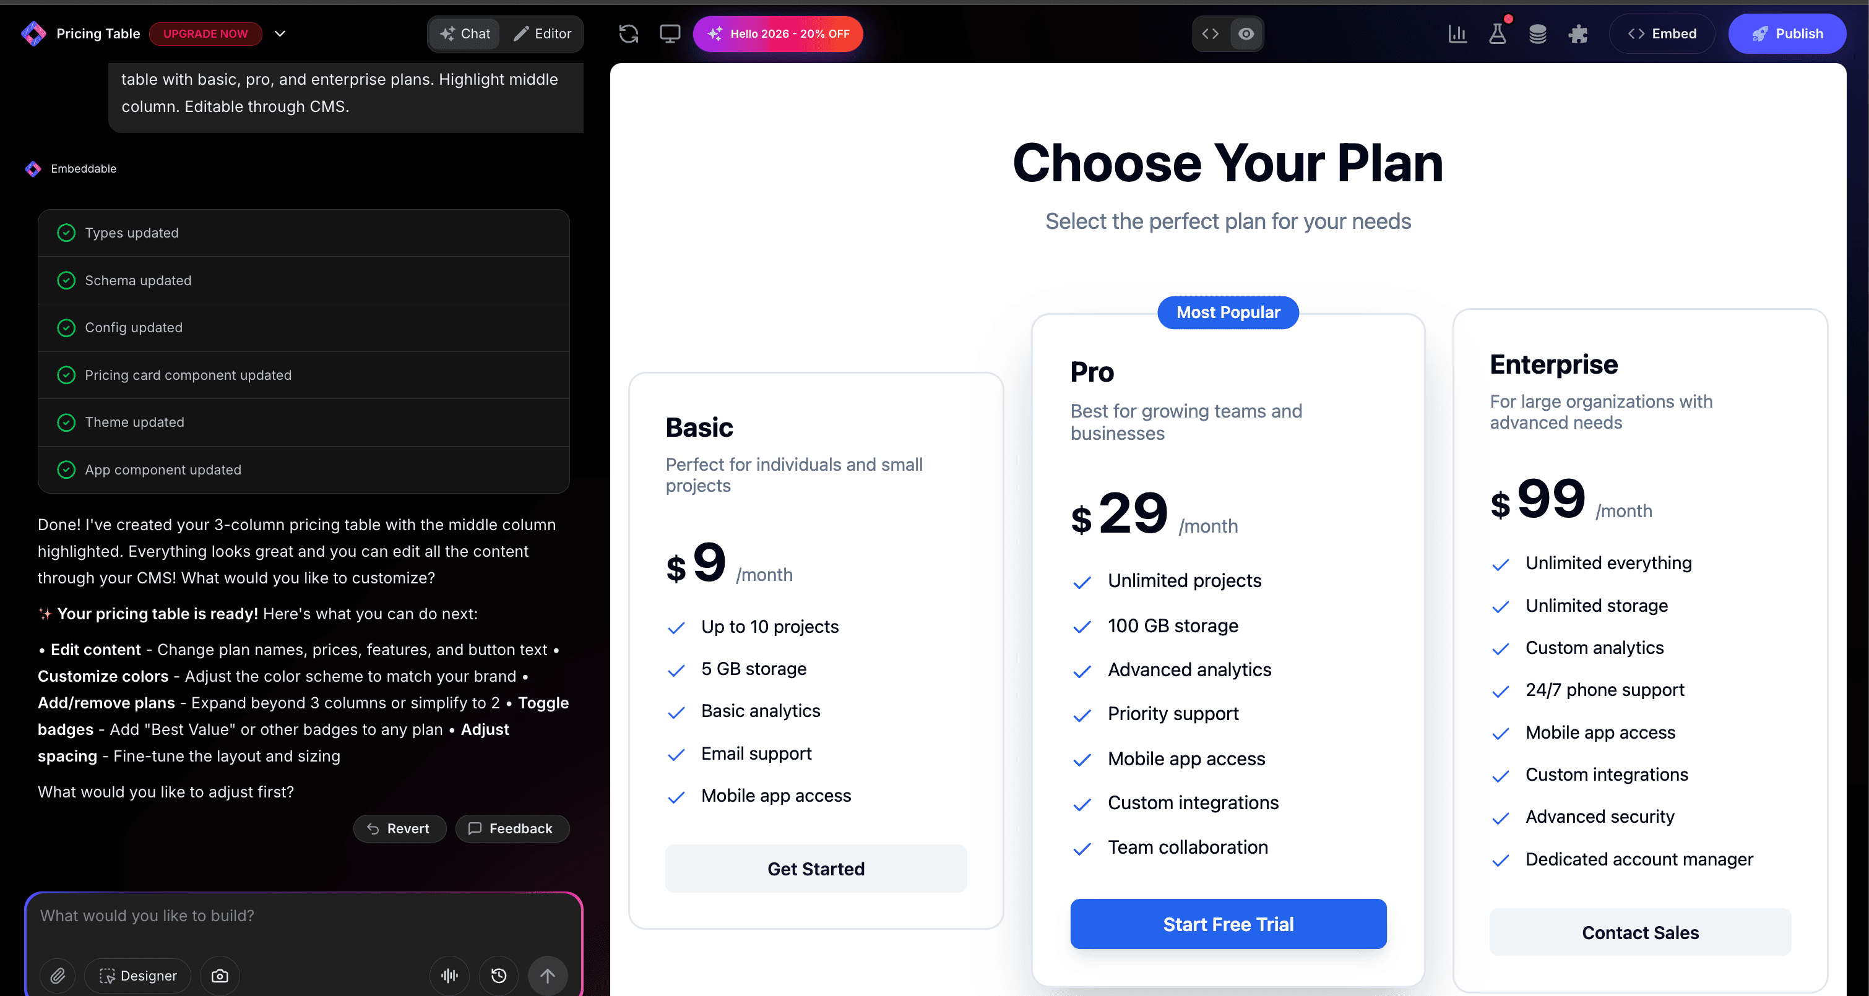
Task: Open the analytics bar chart panel
Action: coord(1457,33)
